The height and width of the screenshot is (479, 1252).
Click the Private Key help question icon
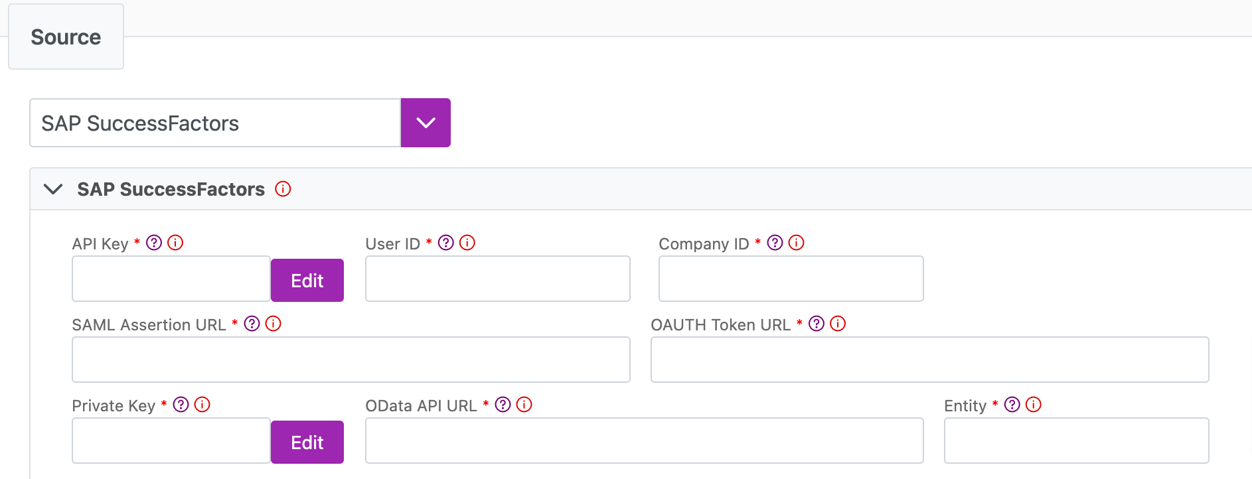[181, 405]
